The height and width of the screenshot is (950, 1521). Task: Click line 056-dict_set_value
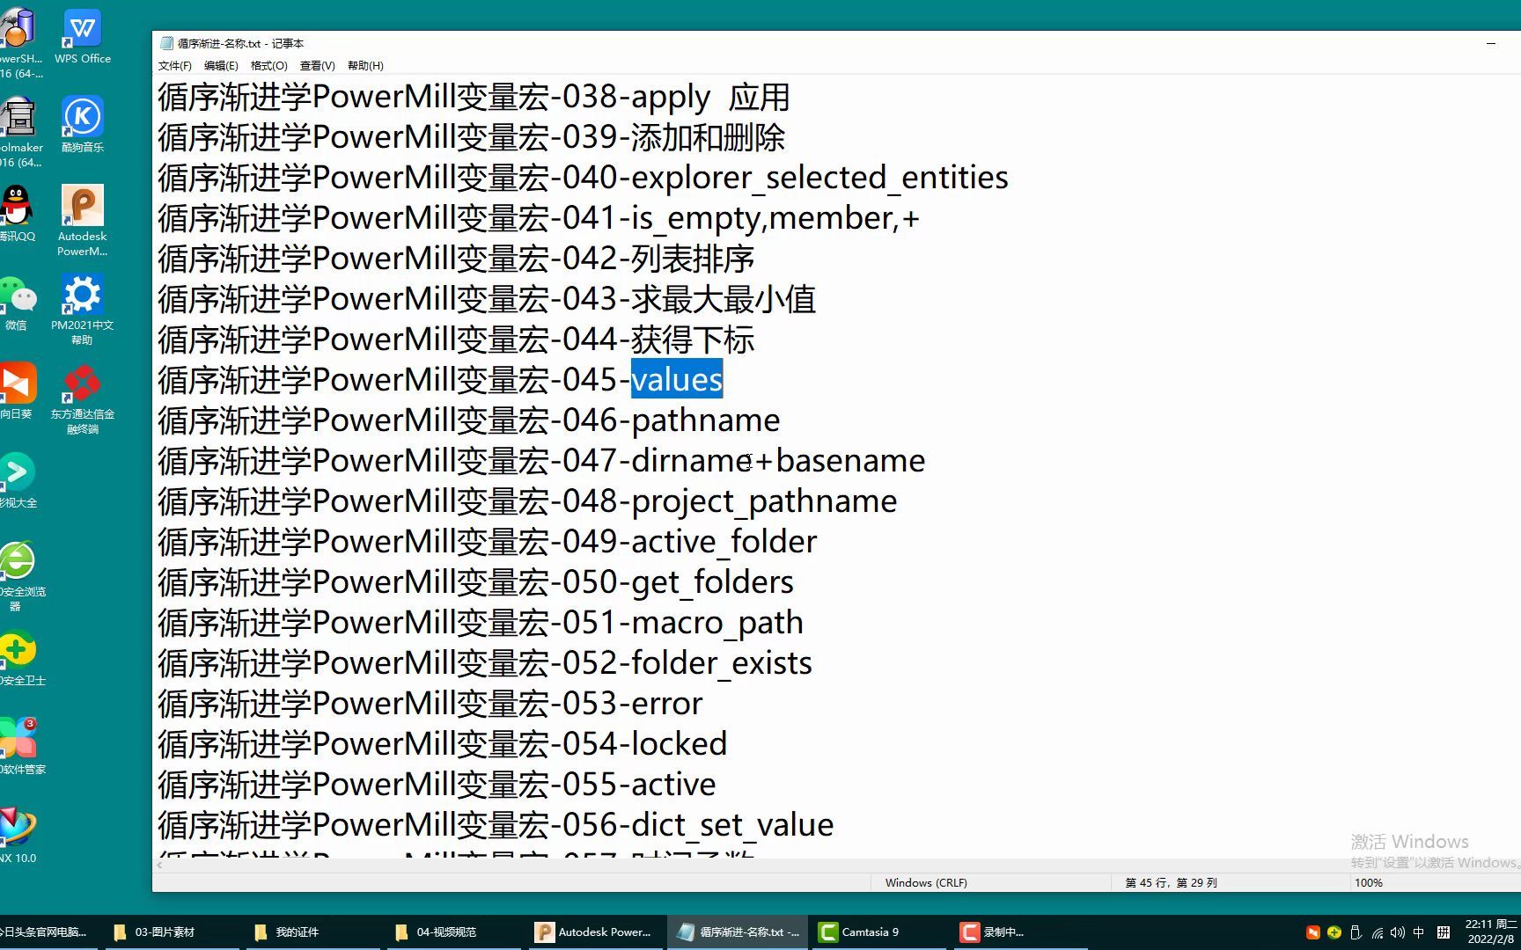[x=496, y=825]
